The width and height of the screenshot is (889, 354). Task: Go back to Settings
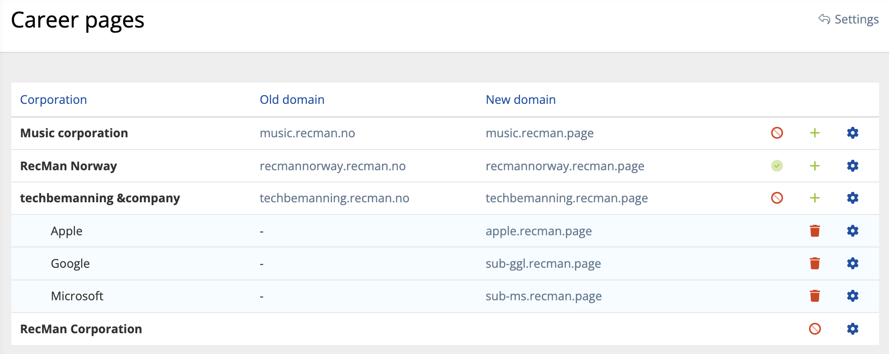(x=848, y=19)
